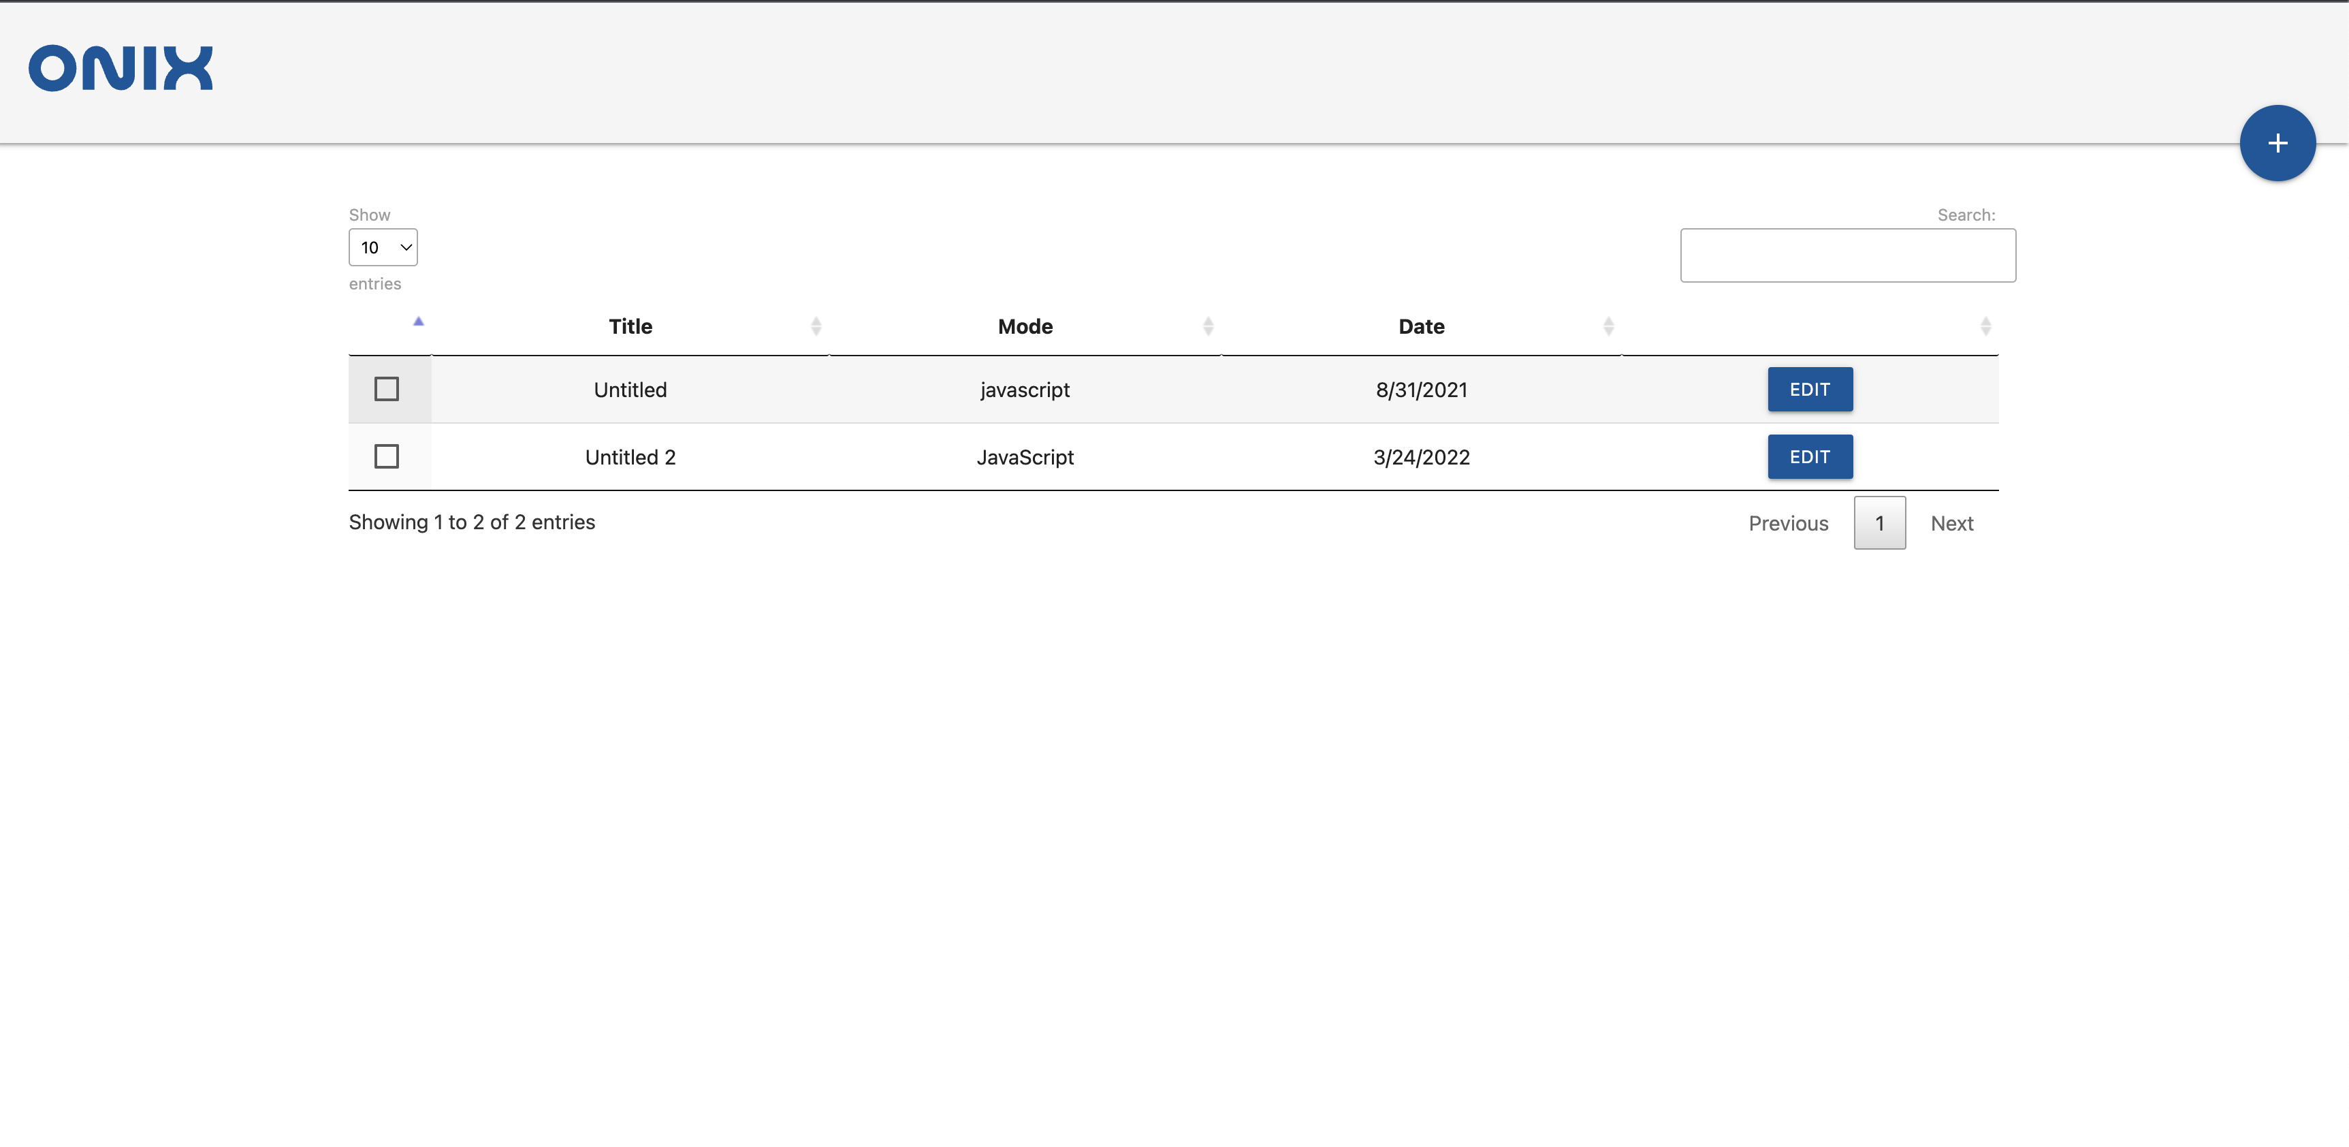Image resolution: width=2349 pixels, height=1147 pixels.
Task: Click the date 8/31/2021
Action: [1422, 390]
